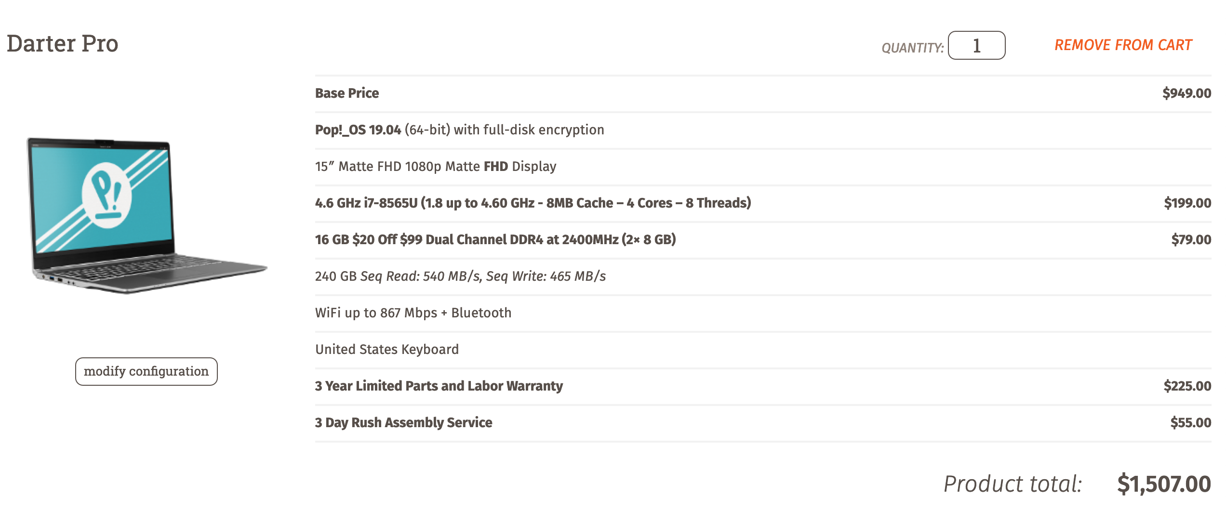Select the 3 Year Limited Warranty line
The image size is (1226, 523).
439,386
